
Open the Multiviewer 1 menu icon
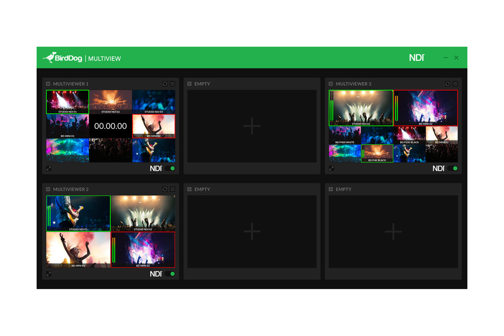tap(173, 84)
